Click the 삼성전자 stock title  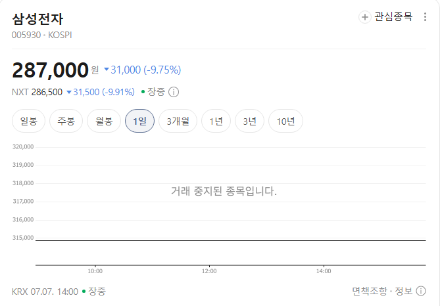pyautogui.click(x=37, y=19)
